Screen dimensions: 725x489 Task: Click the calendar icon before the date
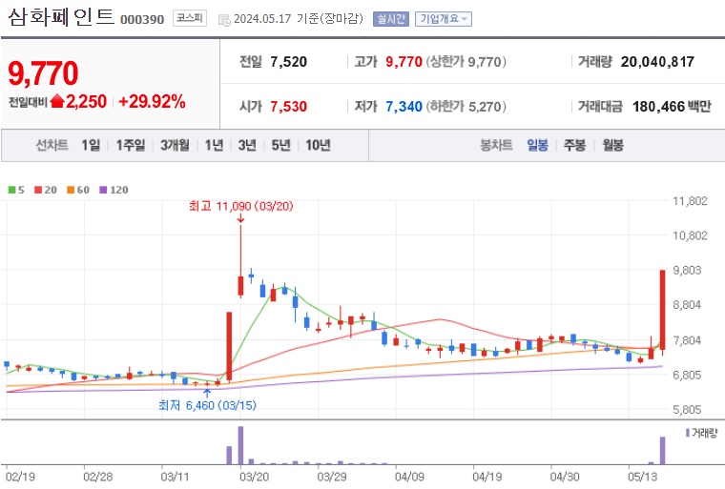pos(224,20)
